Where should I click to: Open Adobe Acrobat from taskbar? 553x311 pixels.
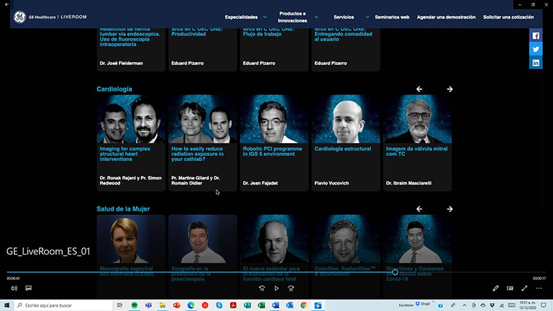pyautogui.click(x=233, y=305)
